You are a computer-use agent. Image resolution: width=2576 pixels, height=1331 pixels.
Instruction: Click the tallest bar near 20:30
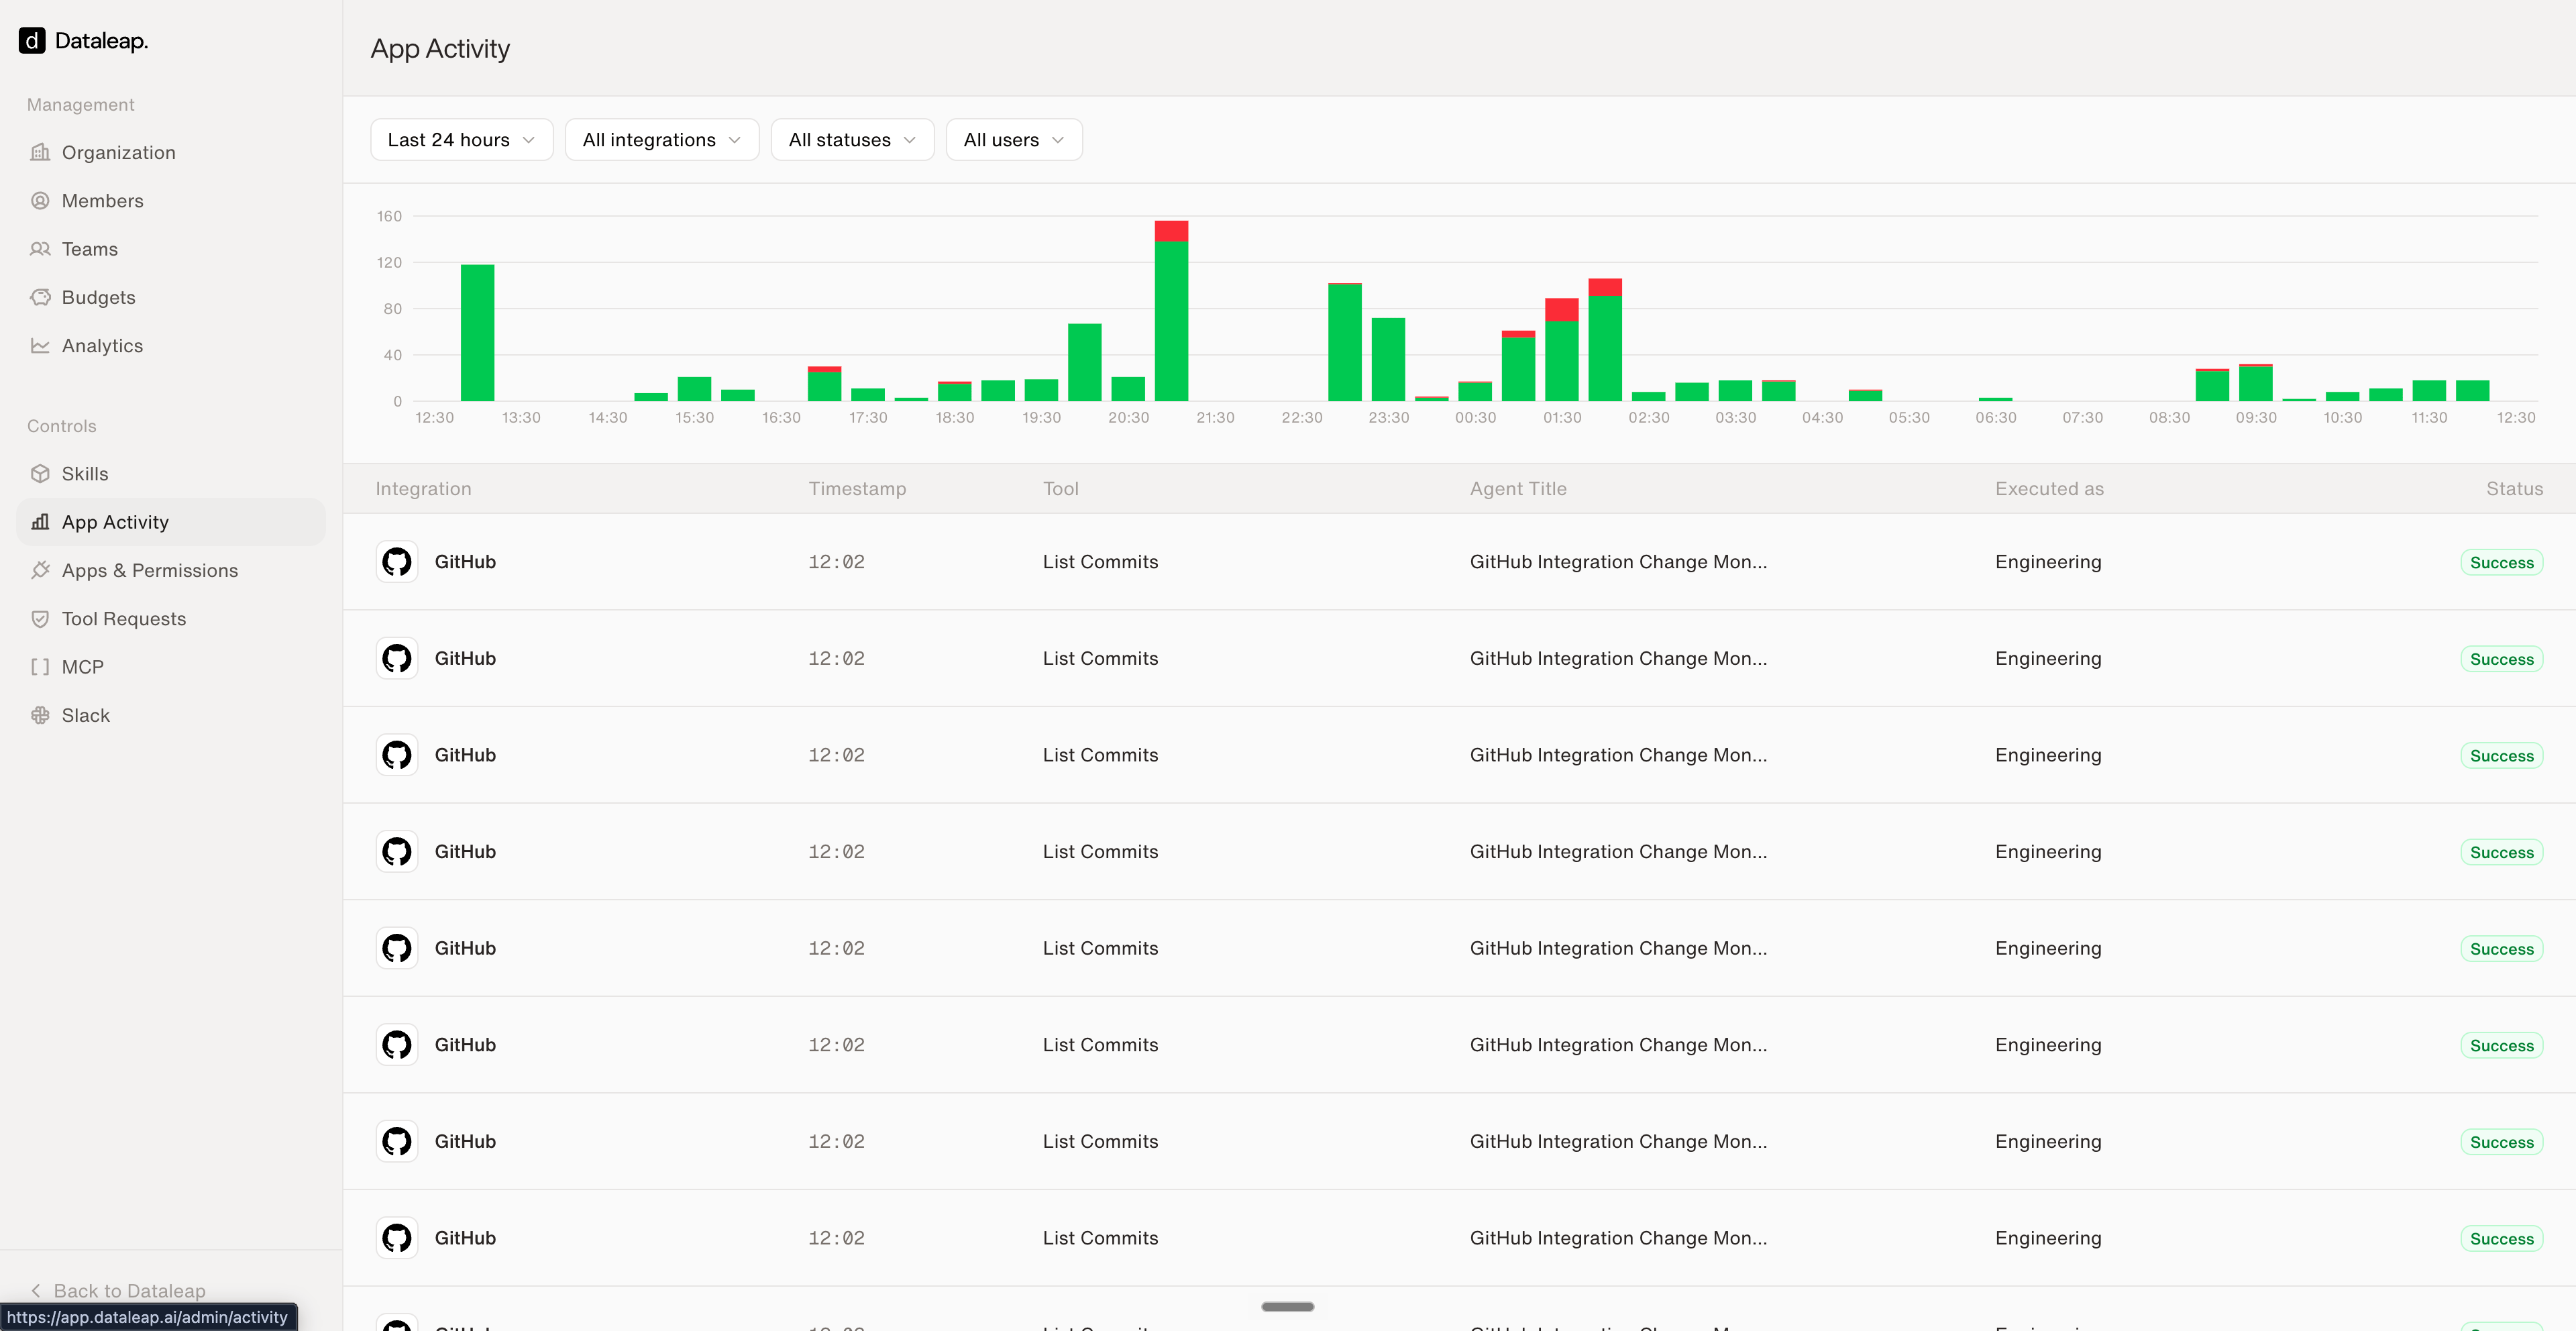[x=1171, y=311]
